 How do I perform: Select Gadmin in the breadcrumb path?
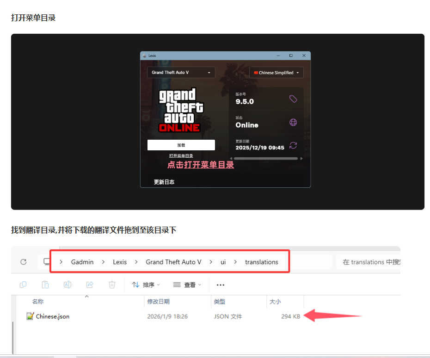click(82, 262)
